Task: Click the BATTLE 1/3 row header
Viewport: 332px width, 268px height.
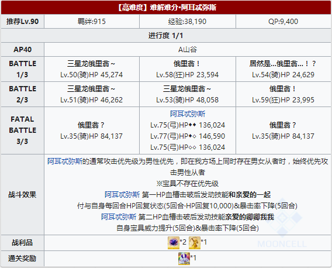Action: (x=22, y=69)
